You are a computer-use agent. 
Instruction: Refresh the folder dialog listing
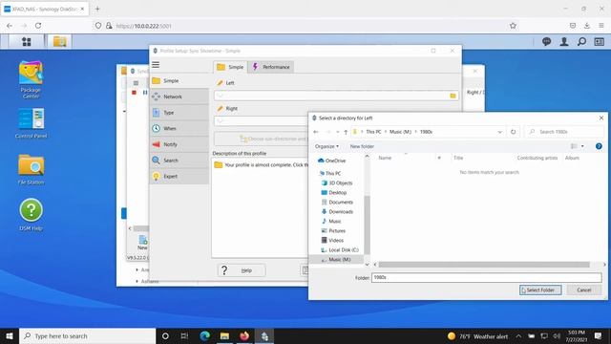514,132
